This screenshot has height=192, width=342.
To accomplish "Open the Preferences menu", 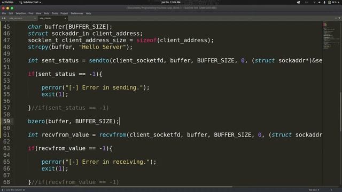I will click(x=77, y=13).
